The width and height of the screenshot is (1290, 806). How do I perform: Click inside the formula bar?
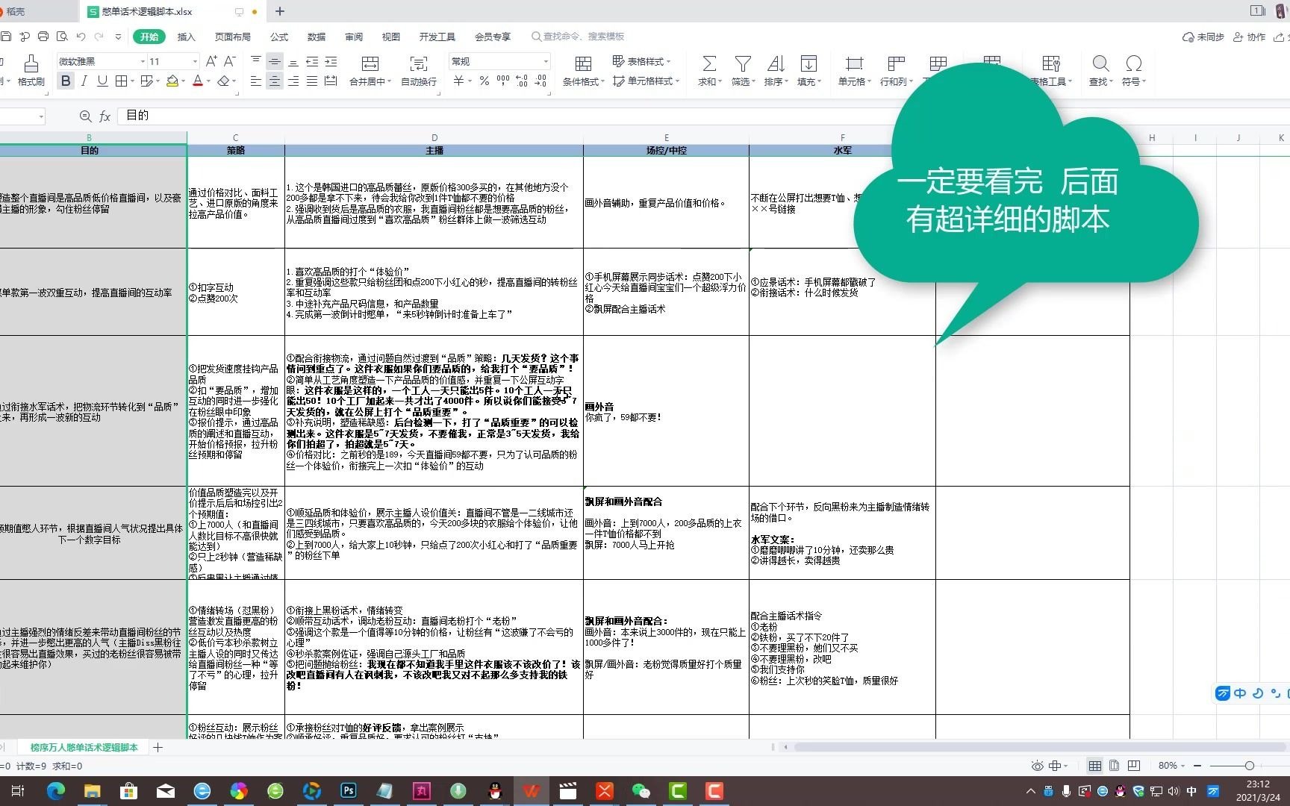point(299,116)
